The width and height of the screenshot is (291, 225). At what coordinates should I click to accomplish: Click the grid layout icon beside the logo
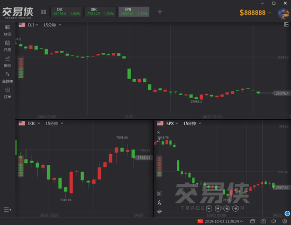(43, 12)
